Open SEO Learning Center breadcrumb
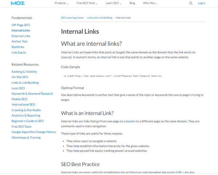218x175 pixels. tap(72, 17)
